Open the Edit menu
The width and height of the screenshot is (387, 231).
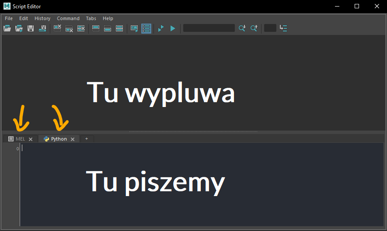point(24,18)
